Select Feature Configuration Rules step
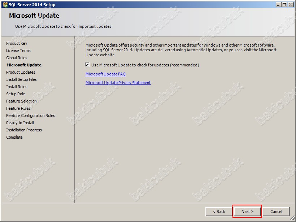 (x=31, y=116)
